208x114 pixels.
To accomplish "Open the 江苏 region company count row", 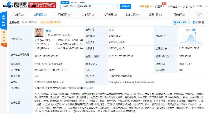I will coord(42,44).
